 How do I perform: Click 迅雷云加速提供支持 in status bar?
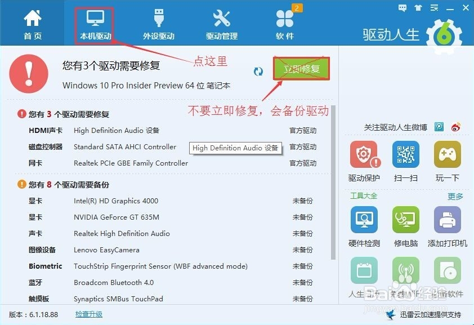tap(431, 315)
